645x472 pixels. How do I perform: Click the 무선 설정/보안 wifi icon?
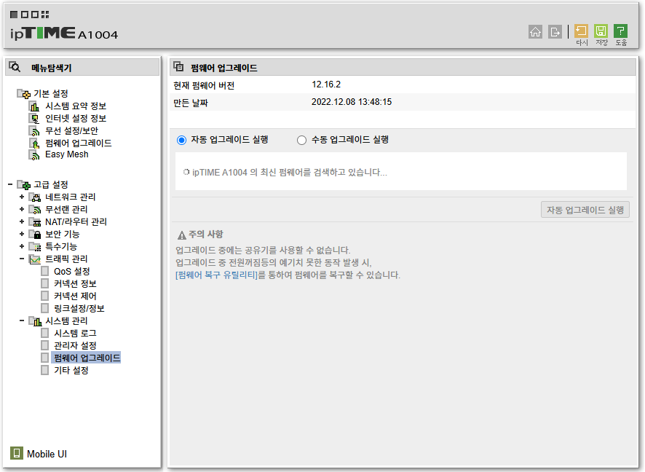pyautogui.click(x=34, y=131)
